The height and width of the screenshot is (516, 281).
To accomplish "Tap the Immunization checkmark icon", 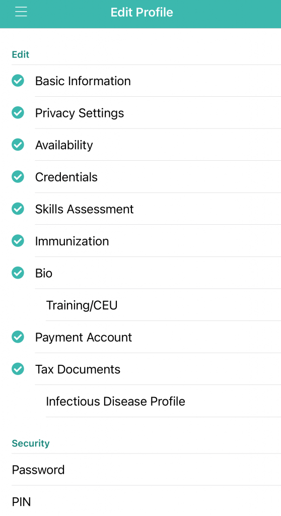I will click(x=18, y=240).
